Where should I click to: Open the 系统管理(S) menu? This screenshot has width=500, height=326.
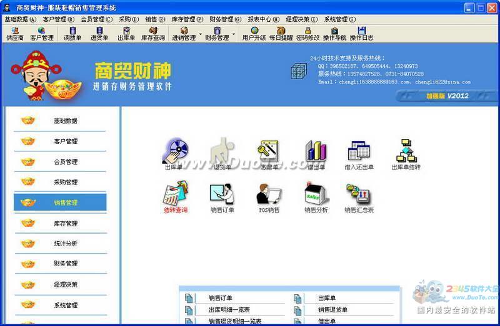click(x=340, y=19)
